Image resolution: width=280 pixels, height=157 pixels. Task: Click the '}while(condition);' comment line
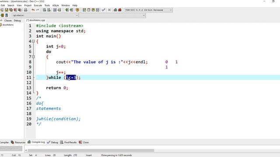coord(58,119)
